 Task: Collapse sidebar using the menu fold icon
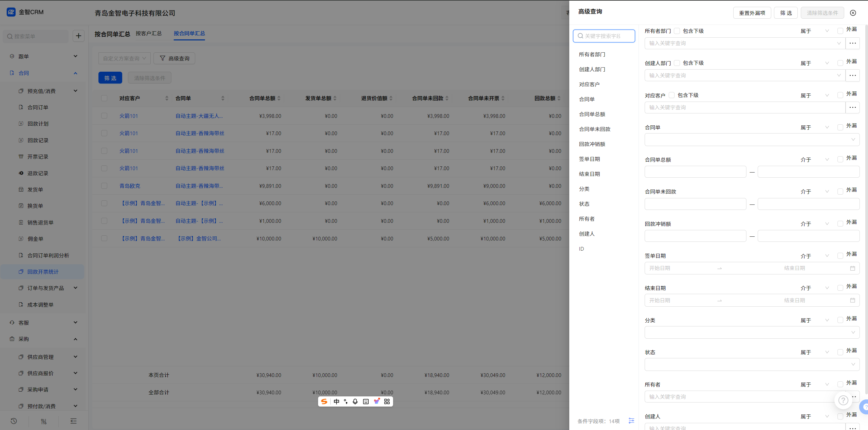[x=73, y=421]
